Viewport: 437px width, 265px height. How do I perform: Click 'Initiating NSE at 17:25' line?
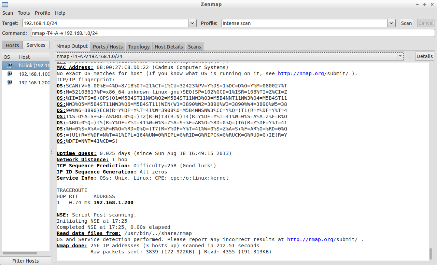click(x=92, y=221)
